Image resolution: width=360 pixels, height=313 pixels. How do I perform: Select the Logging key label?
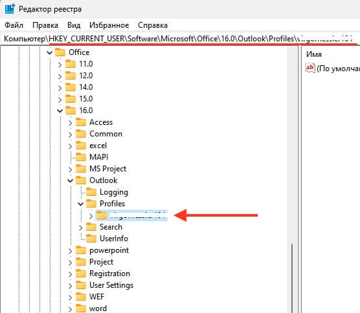tap(114, 192)
